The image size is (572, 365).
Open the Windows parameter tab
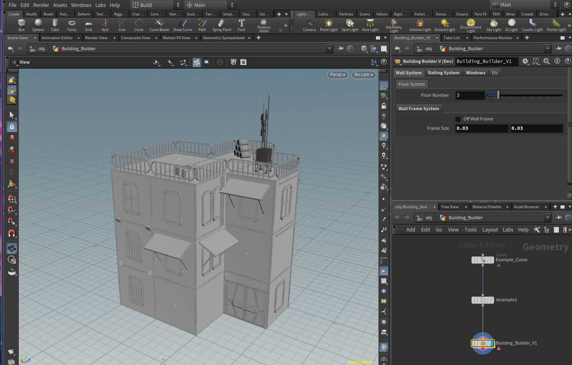475,73
